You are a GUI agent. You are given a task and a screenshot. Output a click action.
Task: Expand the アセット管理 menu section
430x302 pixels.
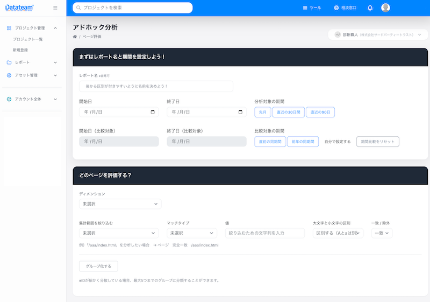55,75
